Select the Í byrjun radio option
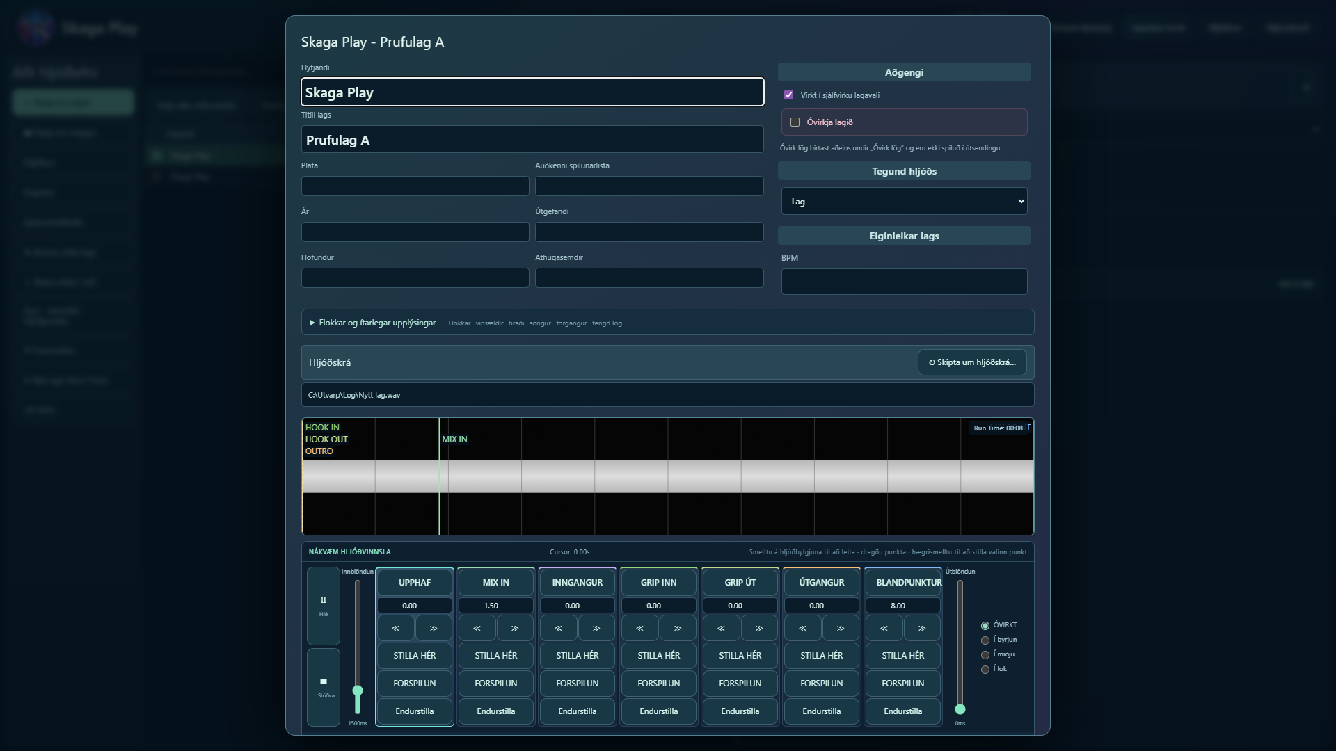 (985, 640)
